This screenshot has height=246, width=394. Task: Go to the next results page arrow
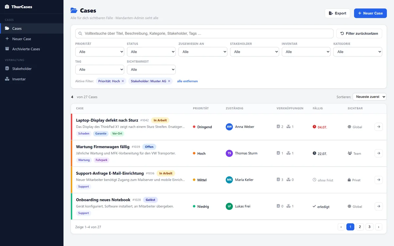(379, 227)
